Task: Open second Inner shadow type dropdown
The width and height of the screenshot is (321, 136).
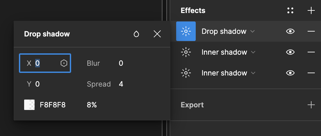Action: coord(253,73)
